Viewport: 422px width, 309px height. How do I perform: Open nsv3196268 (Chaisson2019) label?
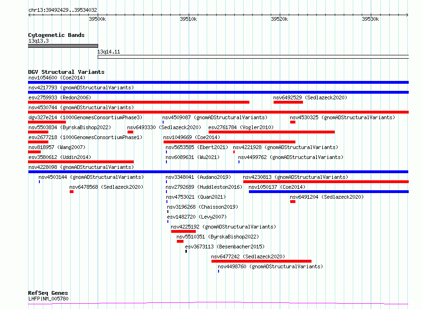(202, 207)
